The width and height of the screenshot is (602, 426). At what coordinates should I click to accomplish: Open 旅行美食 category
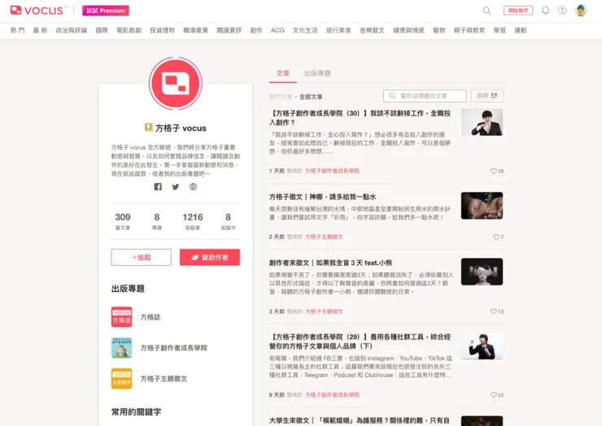(x=338, y=30)
